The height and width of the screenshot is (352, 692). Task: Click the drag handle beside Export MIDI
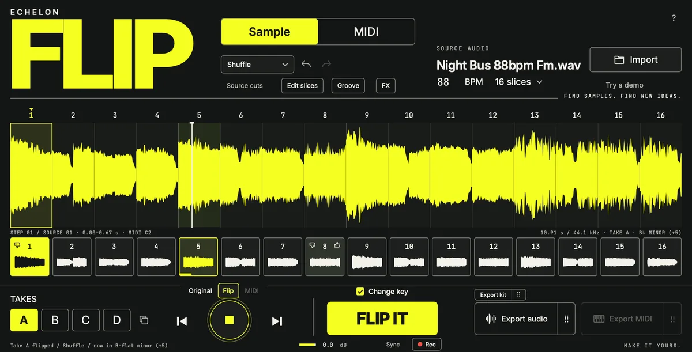coord(672,319)
